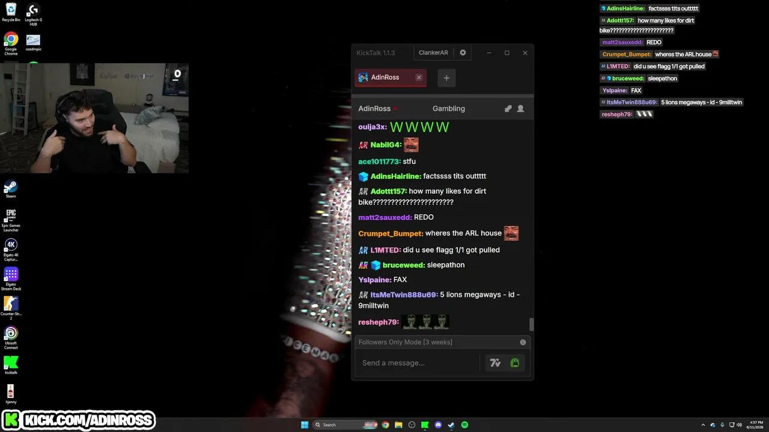Click the chat scrollbar thumb
Image resolution: width=769 pixels, height=432 pixels.
tap(531, 325)
